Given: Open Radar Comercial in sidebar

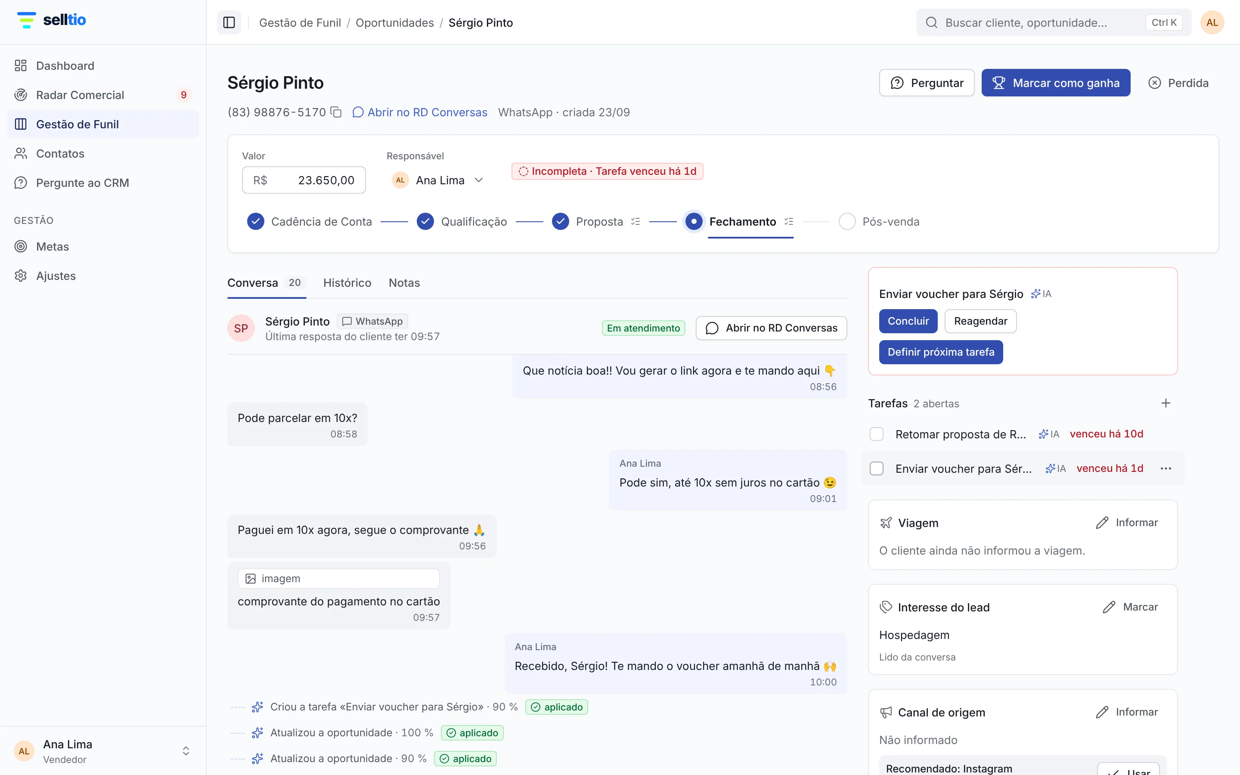Looking at the screenshot, I should pos(103,95).
